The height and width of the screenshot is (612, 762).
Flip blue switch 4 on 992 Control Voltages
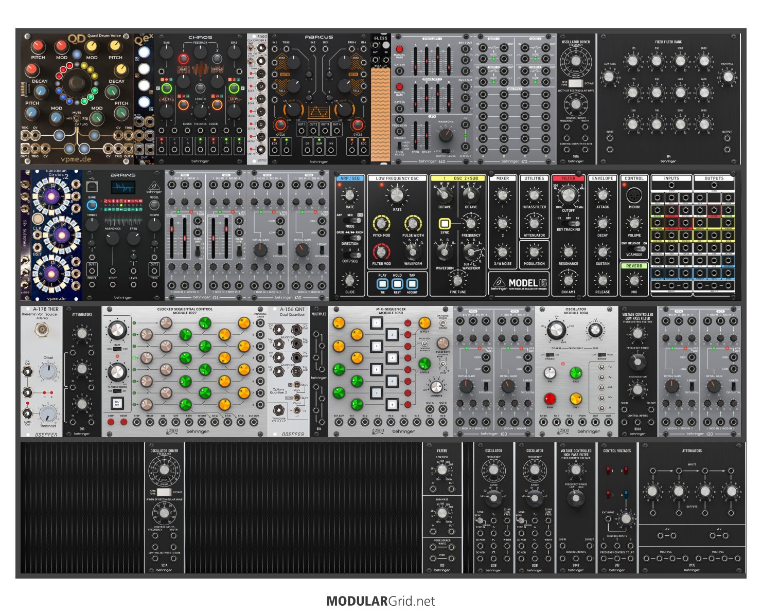pos(626,494)
